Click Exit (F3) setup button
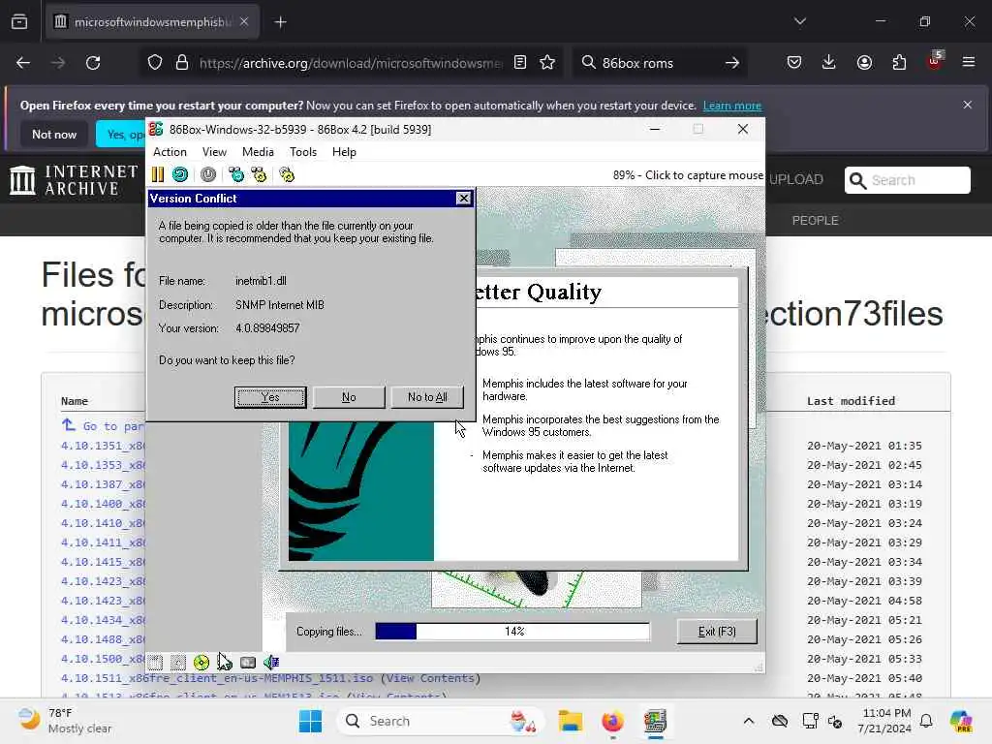992x744 pixels. coord(717,632)
